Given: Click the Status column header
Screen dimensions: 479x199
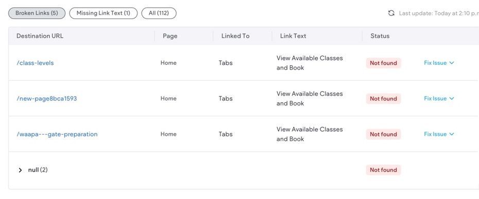Looking at the screenshot, I should (380, 36).
